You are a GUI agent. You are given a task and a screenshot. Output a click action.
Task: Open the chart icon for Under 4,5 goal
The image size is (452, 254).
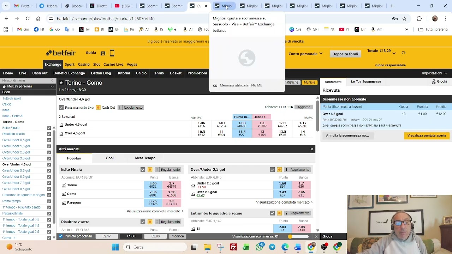click(62, 125)
